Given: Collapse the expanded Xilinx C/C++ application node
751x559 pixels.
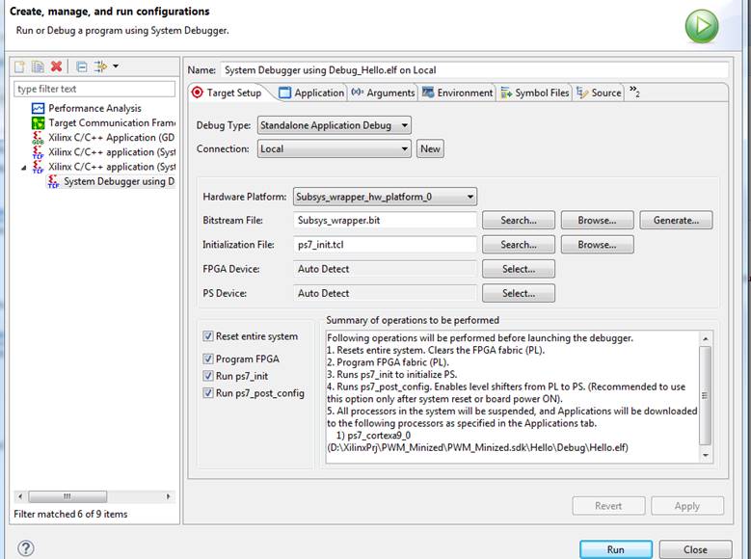Looking at the screenshot, I should coord(24,168).
